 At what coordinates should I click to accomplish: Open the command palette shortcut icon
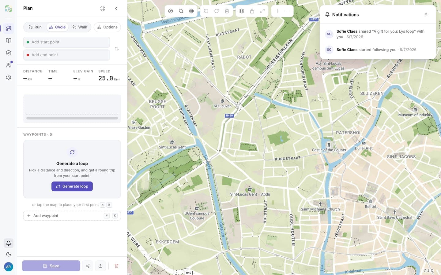[x=103, y=9]
